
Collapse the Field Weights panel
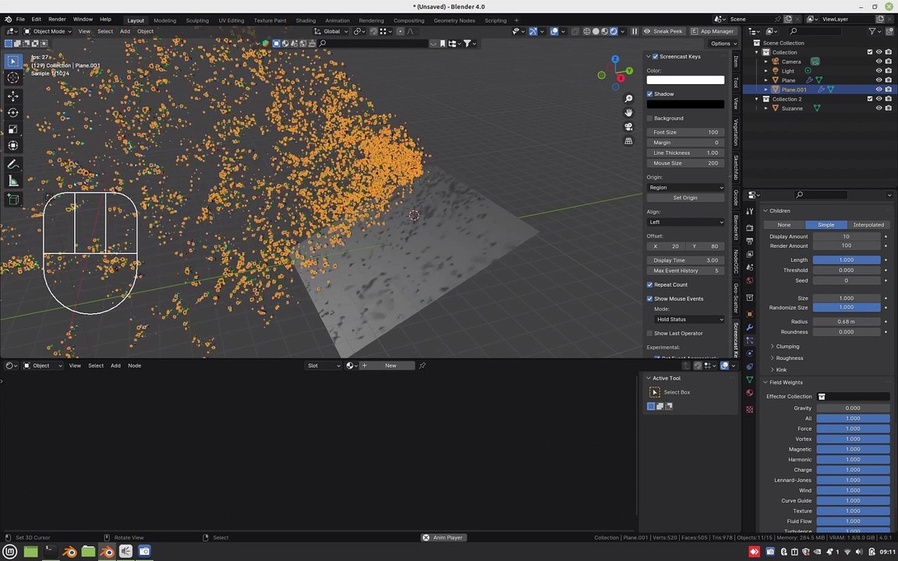point(786,383)
